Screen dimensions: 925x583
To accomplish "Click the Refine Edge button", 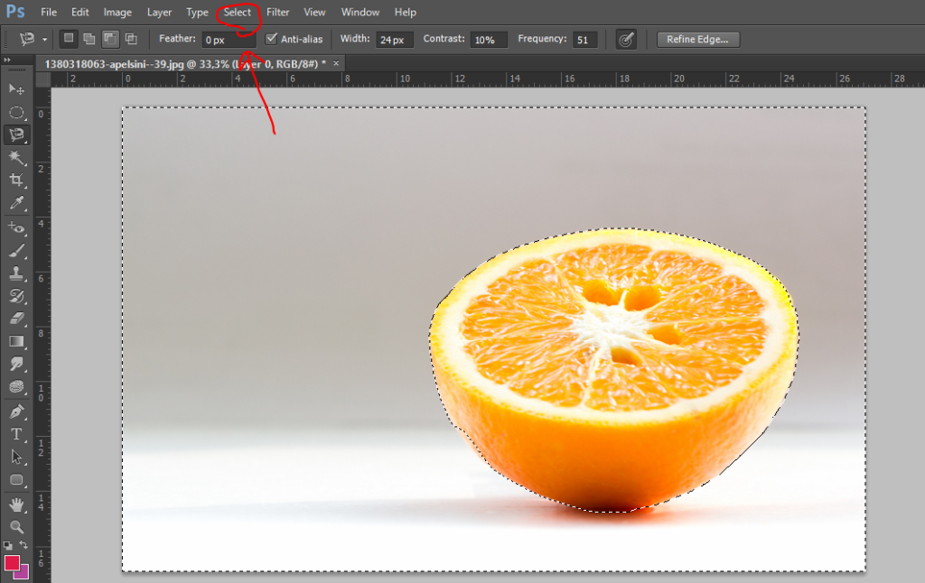I will pyautogui.click(x=698, y=40).
